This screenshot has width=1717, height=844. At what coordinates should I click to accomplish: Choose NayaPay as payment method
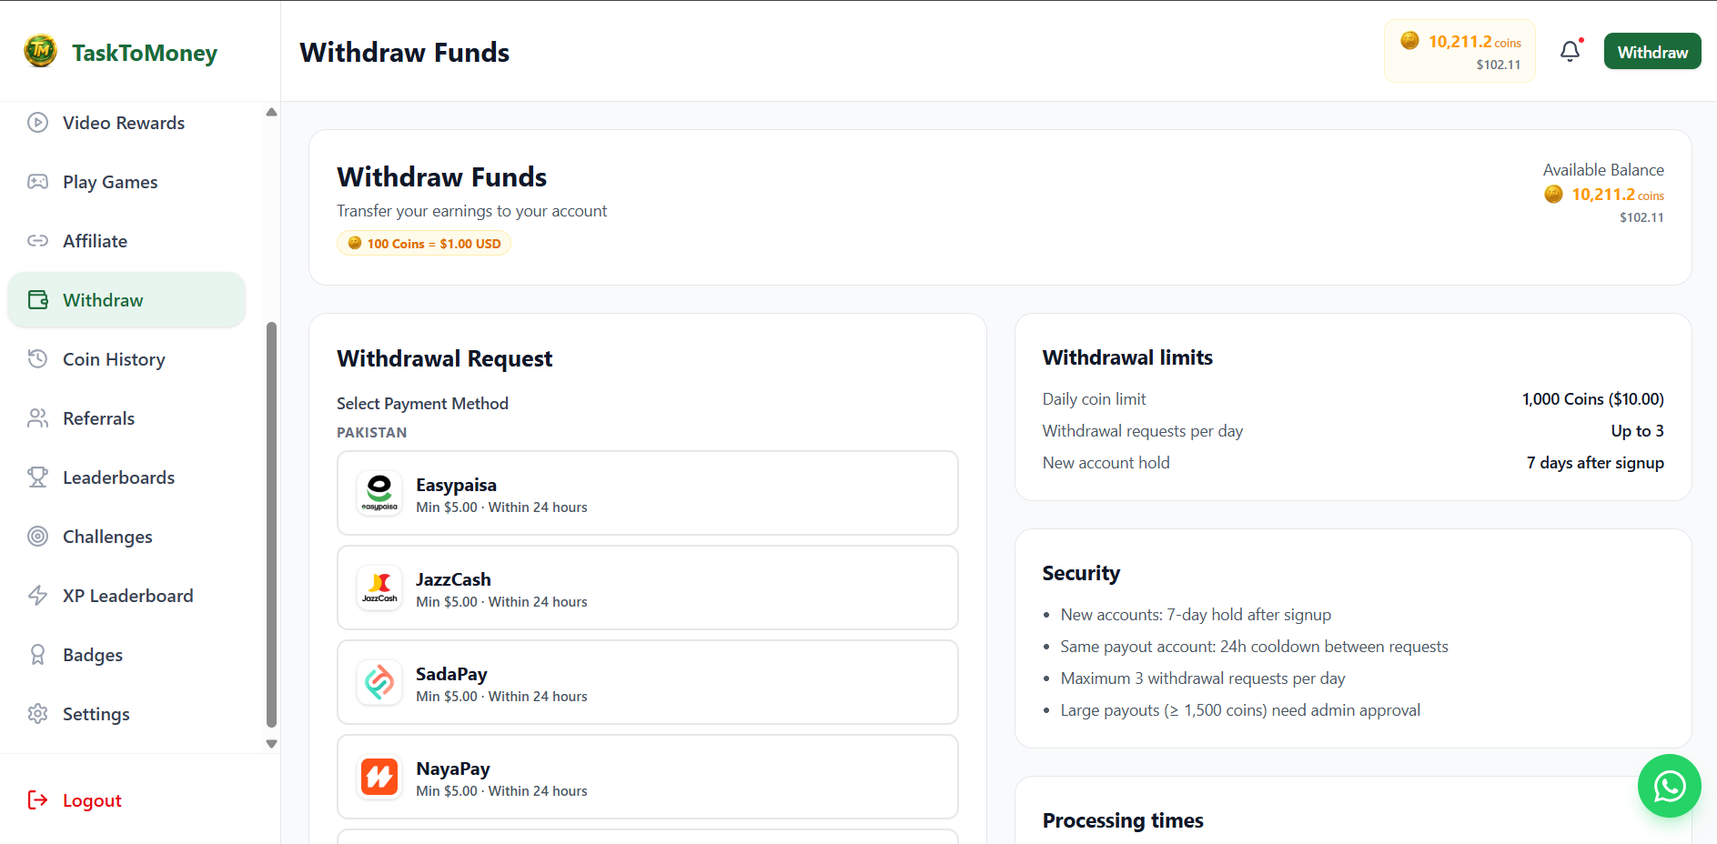coord(647,777)
